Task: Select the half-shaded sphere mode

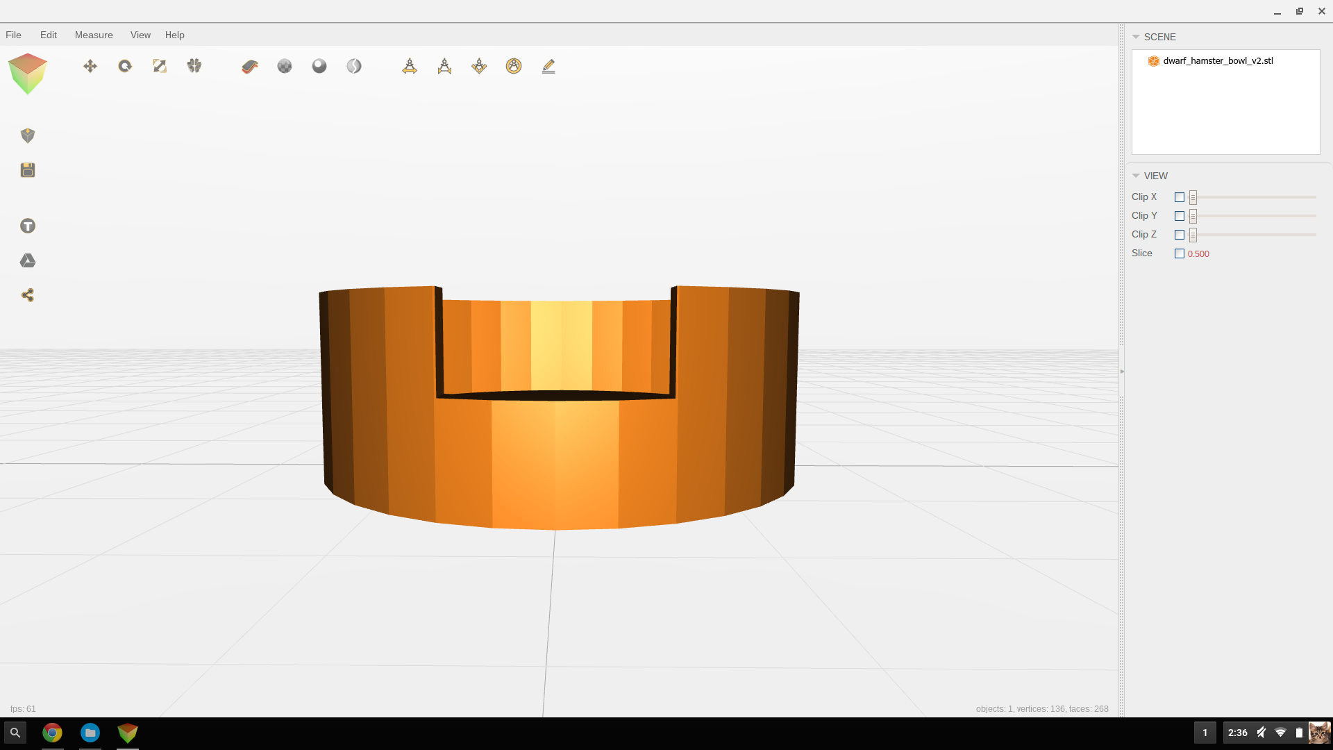Action: 354,66
